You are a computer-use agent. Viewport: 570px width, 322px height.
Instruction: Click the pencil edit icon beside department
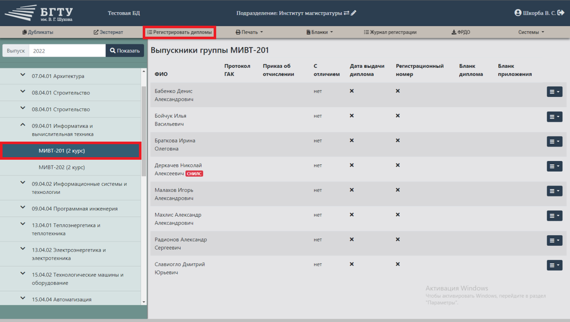[353, 13]
